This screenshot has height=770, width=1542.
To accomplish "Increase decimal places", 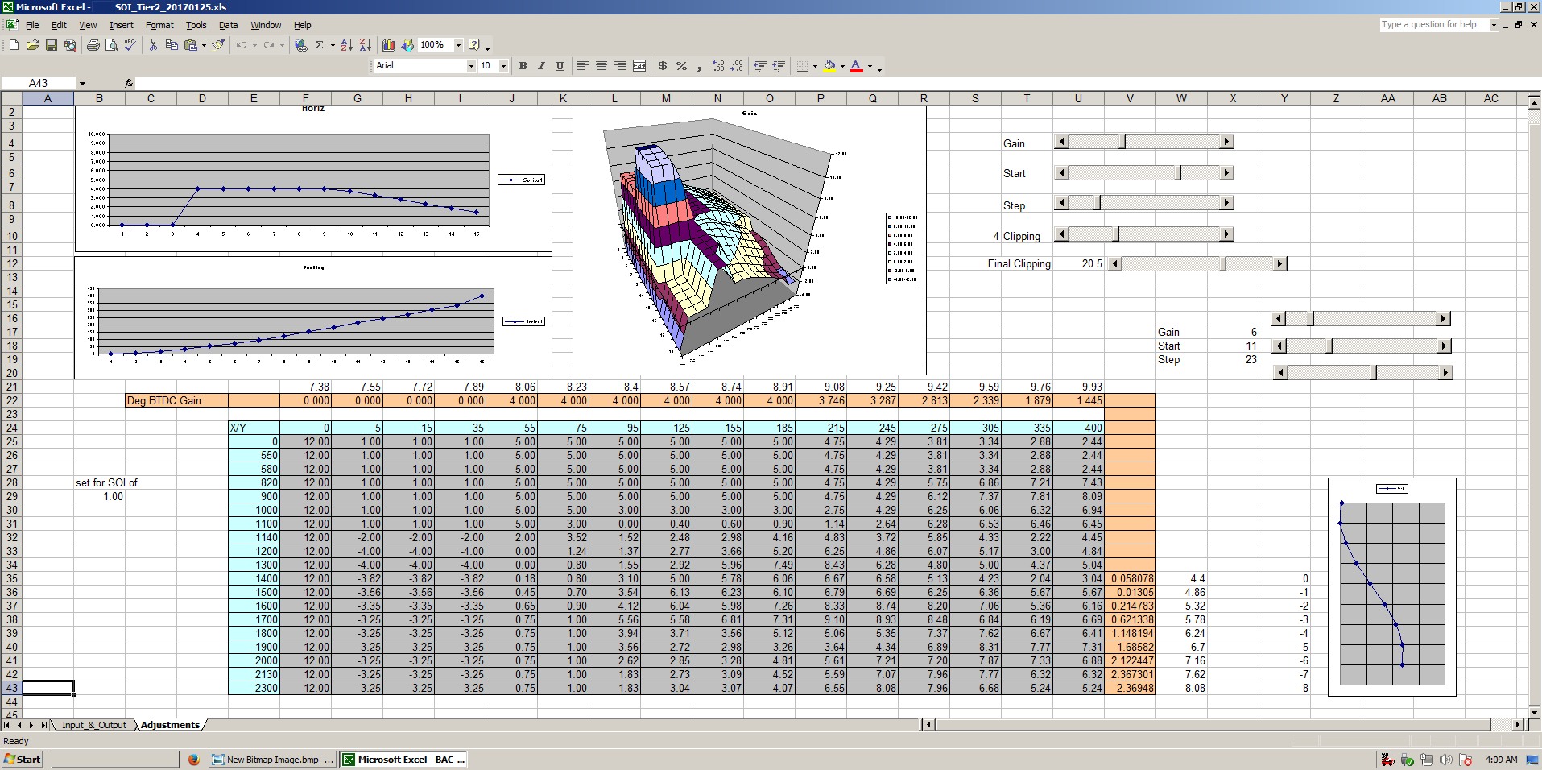I will (x=718, y=66).
